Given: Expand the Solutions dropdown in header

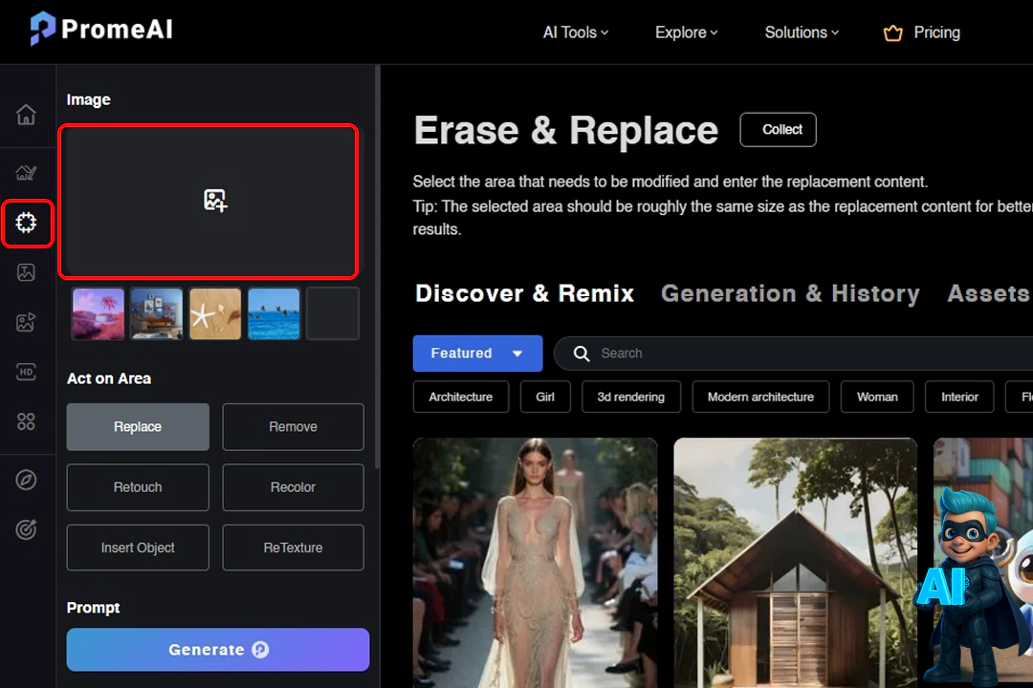Looking at the screenshot, I should [x=801, y=32].
